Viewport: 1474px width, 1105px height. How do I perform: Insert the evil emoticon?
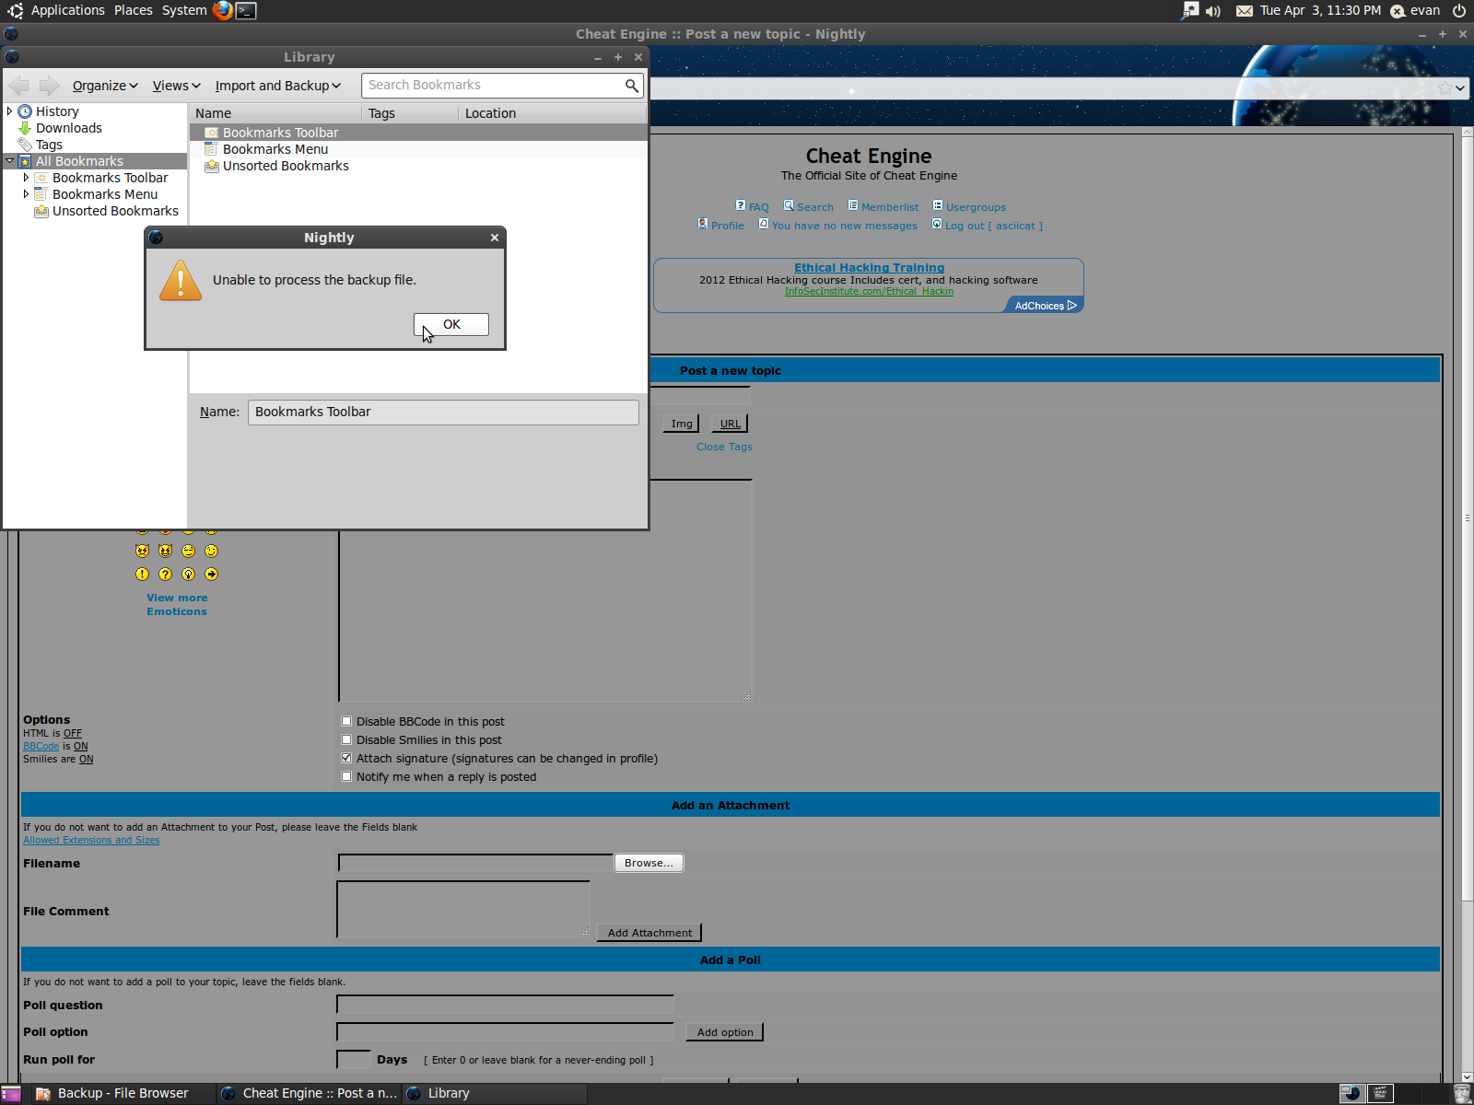[x=142, y=551]
